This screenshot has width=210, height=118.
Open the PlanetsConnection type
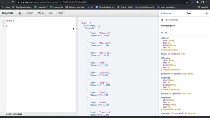point(171,89)
